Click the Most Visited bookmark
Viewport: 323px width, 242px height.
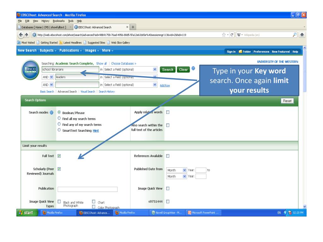tap(26, 43)
